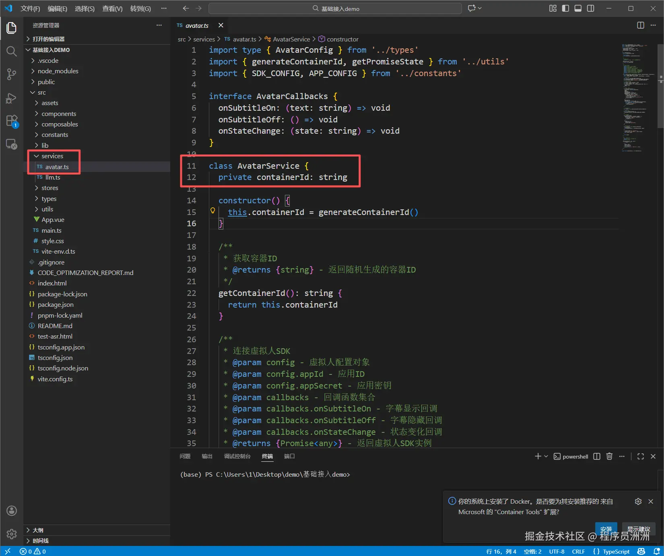Click the editor minimap code overview
Screen dimensions: 664x556
pyautogui.click(x=638, y=97)
